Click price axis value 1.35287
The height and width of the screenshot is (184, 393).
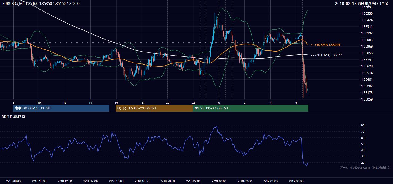367,86
